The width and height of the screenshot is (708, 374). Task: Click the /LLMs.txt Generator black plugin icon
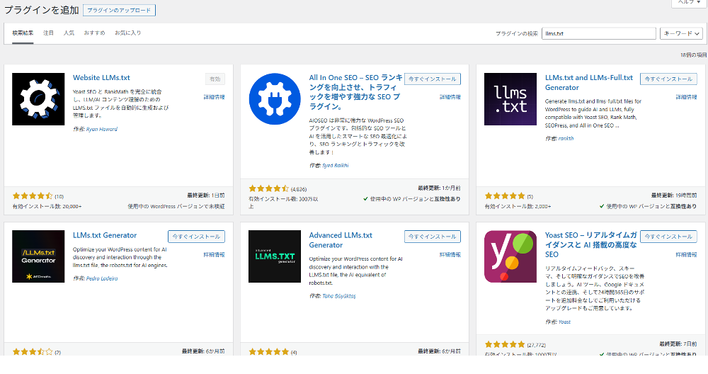click(38, 256)
